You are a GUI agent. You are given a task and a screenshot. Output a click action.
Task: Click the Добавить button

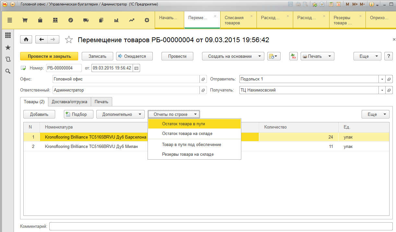pyautogui.click(x=39, y=114)
